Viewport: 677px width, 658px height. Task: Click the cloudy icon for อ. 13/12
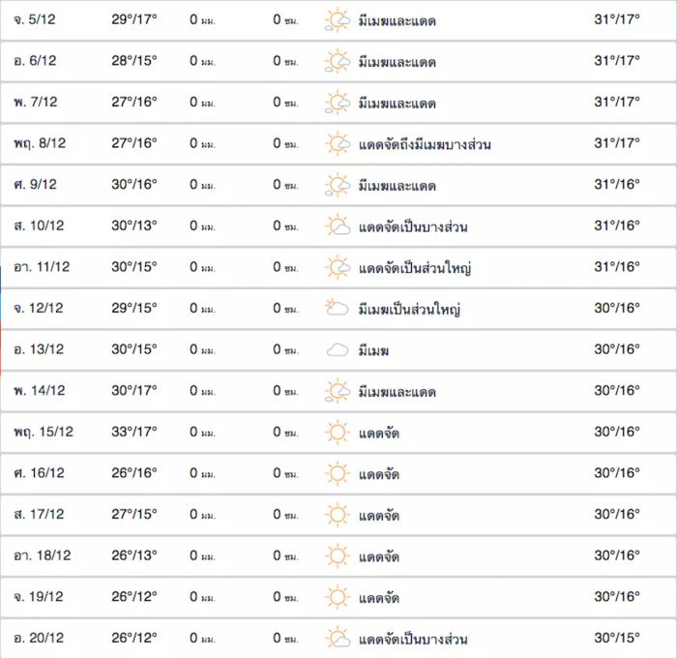[x=337, y=350]
